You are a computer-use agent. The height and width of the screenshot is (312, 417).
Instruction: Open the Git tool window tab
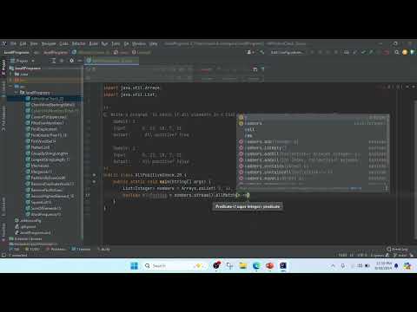[x=15, y=249]
